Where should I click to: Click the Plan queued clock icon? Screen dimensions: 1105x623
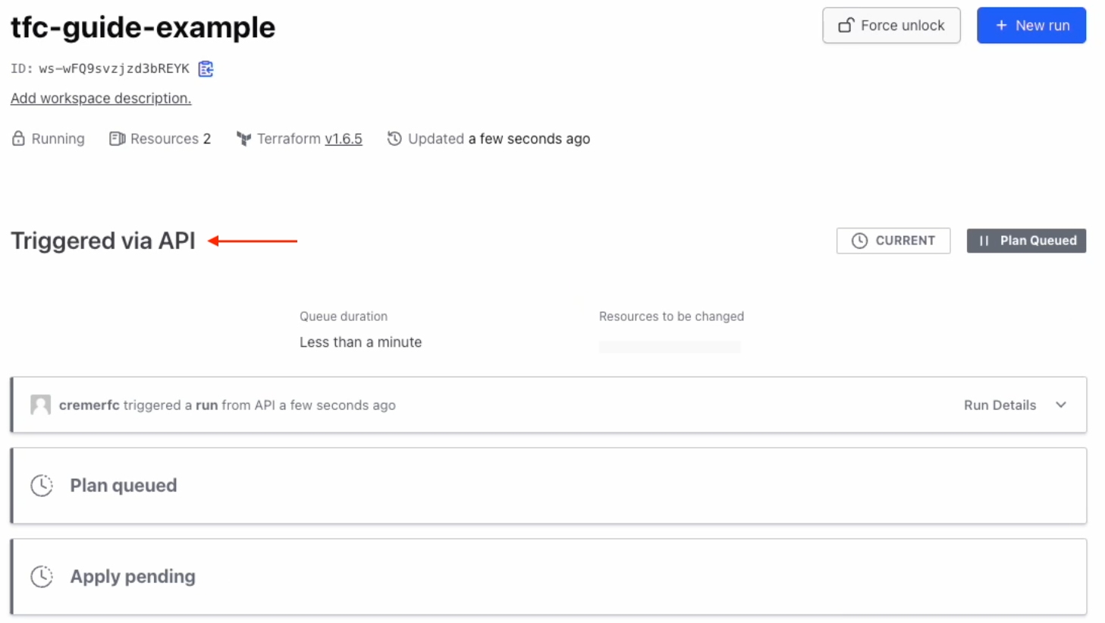coord(42,486)
